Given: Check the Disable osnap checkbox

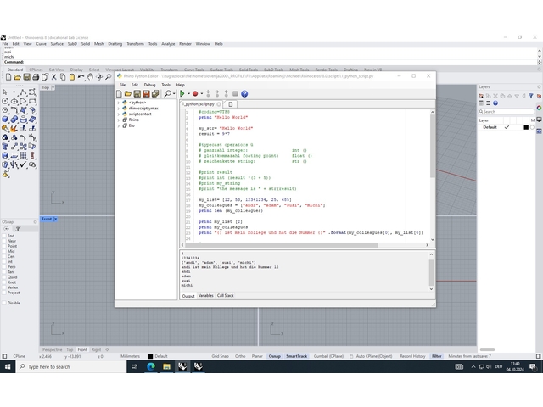Looking at the screenshot, I should coord(4,303).
